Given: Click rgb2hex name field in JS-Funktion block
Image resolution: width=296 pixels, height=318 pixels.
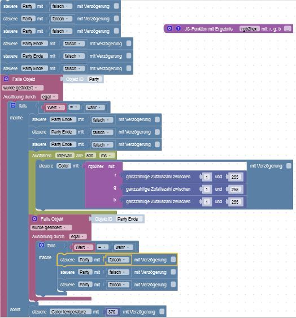Looking at the screenshot, I should (x=249, y=29).
